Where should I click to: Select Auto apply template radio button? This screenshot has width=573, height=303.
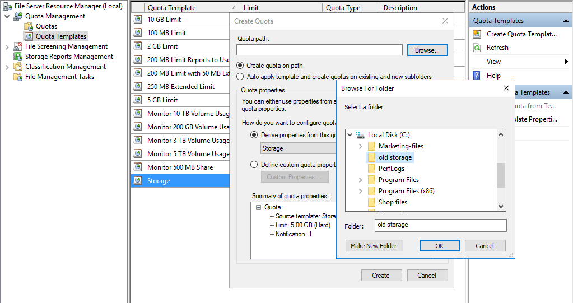[240, 77]
